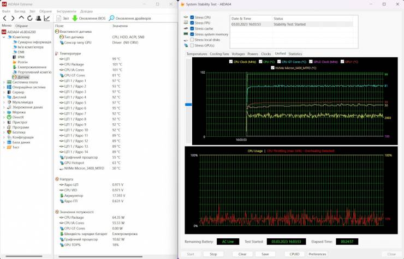Expand the Системна плата tree node

click(x=4, y=82)
